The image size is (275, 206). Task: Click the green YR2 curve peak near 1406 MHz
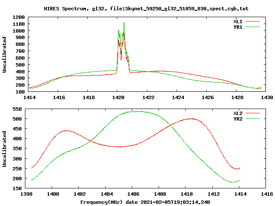click(x=138, y=112)
